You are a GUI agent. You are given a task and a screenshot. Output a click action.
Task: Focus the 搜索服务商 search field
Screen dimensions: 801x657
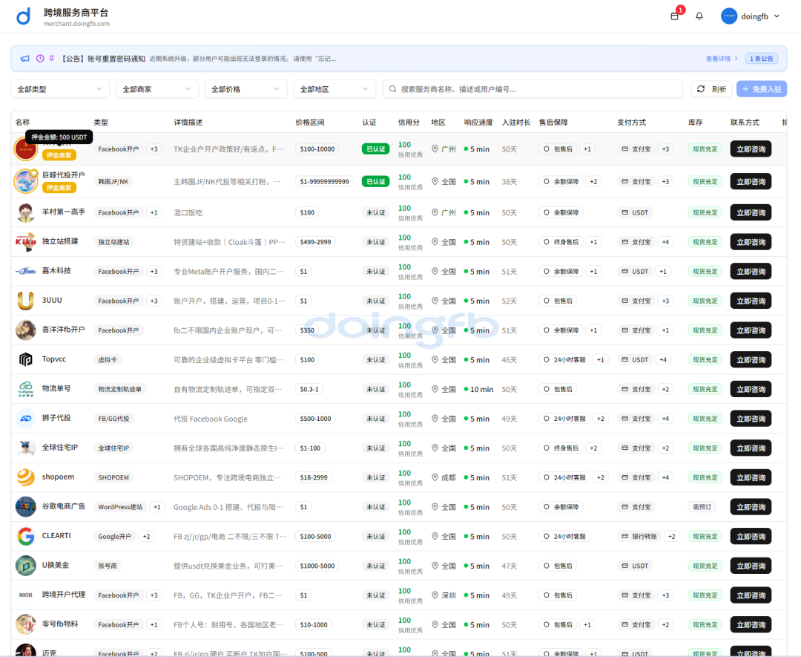pyautogui.click(x=533, y=89)
